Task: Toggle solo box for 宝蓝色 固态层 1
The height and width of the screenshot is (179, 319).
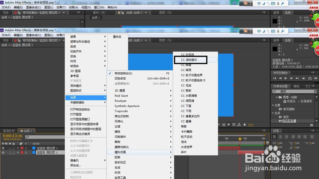Action: (10, 148)
